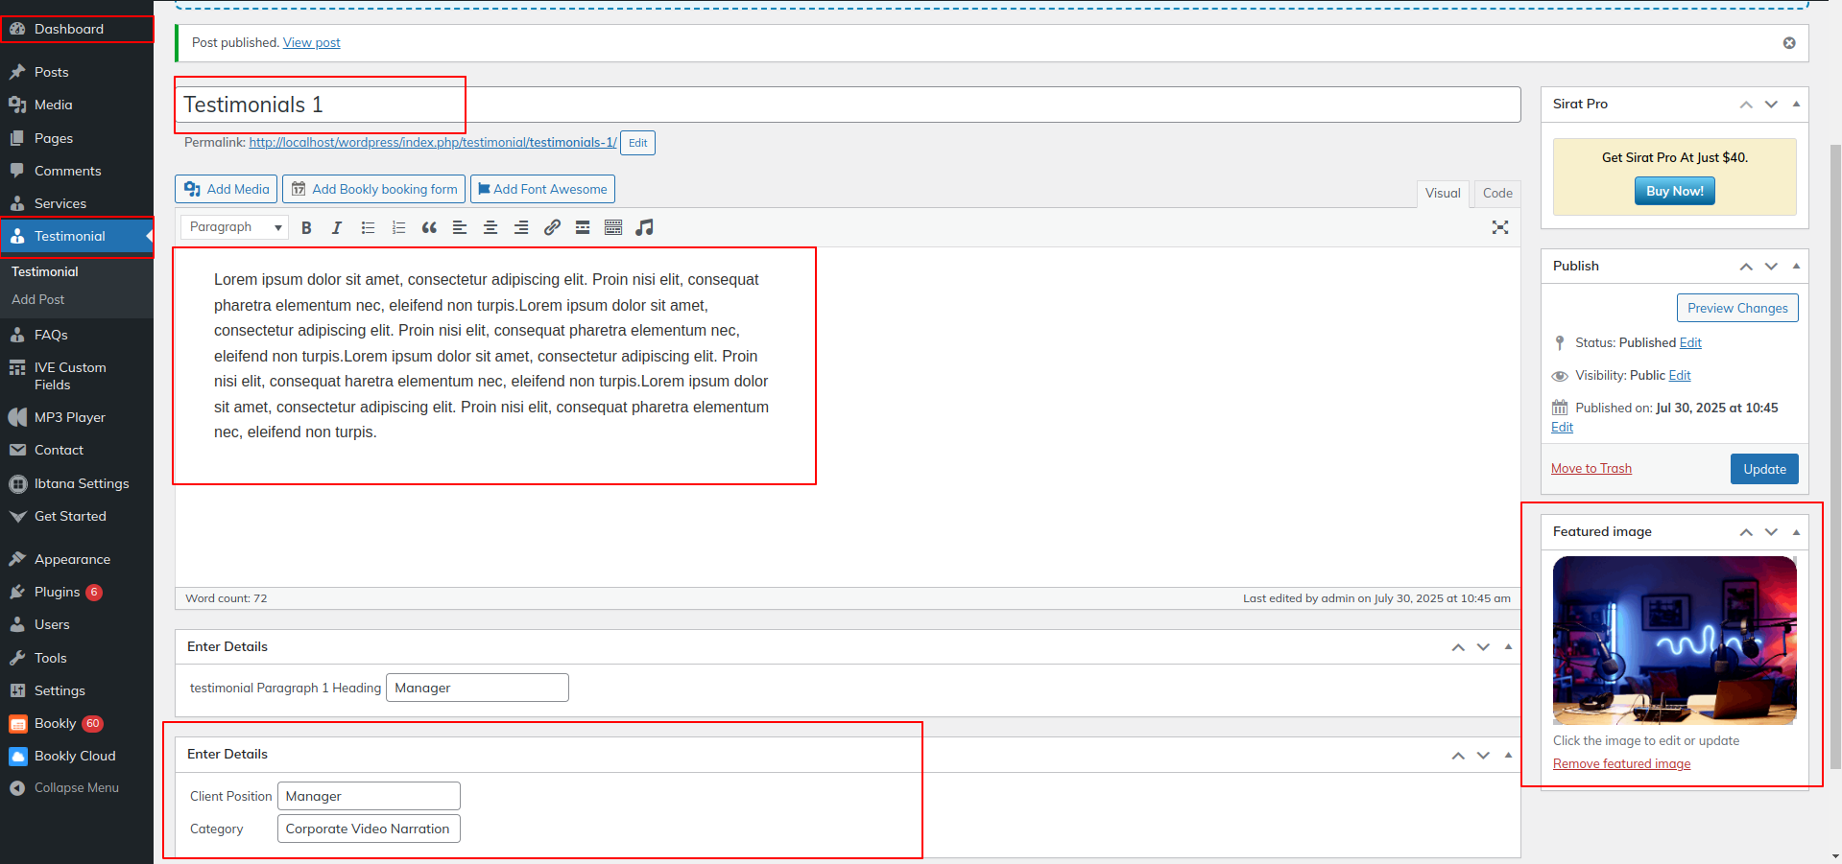Click the blockquote icon
Screen dimensions: 1842x864
(429, 227)
